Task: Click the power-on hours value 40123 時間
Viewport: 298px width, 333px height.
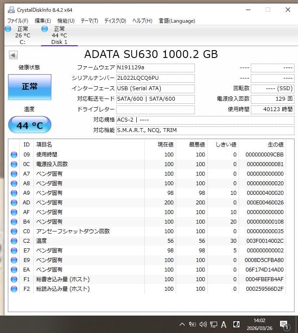Action: 273,109
